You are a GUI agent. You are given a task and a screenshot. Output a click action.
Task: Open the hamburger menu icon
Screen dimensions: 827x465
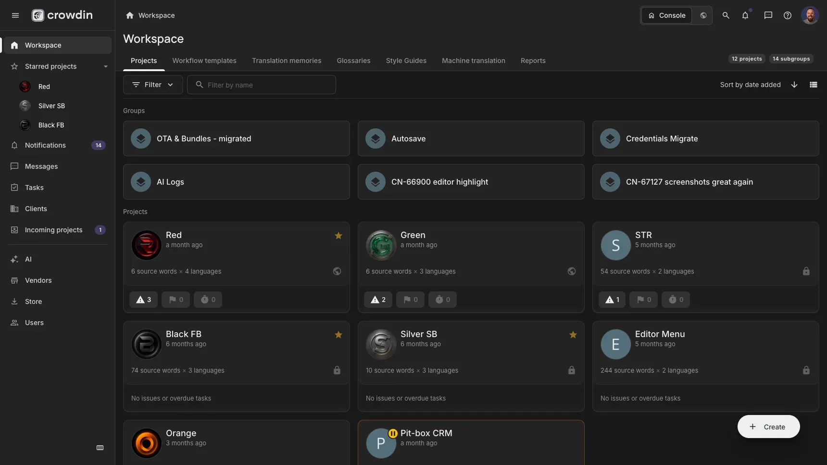pyautogui.click(x=15, y=15)
